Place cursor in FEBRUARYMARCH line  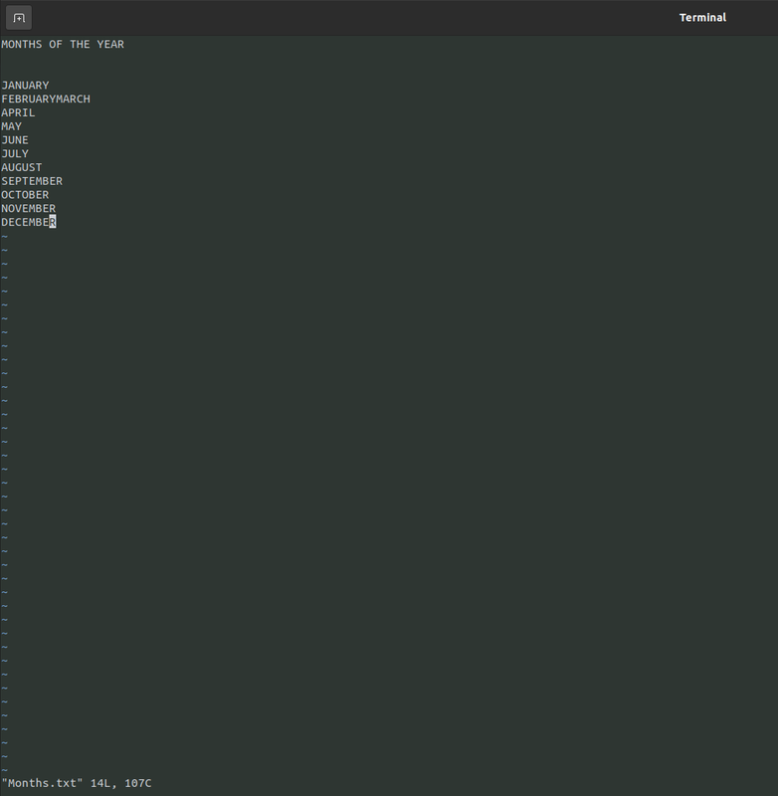[x=46, y=99]
